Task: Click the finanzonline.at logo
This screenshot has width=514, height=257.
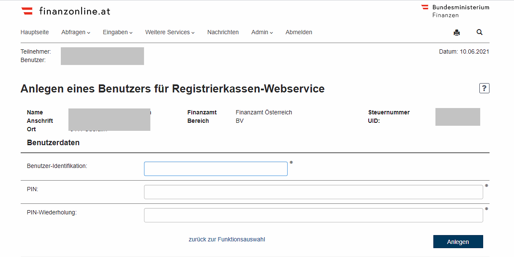Action: point(66,11)
